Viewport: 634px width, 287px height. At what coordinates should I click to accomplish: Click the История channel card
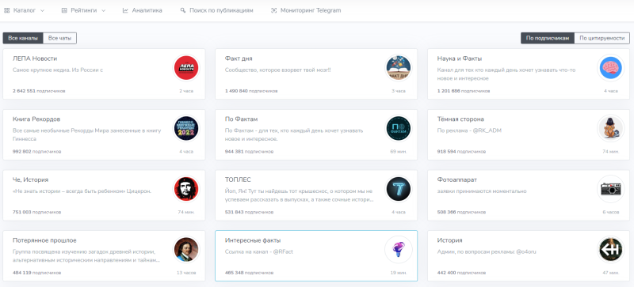(529, 255)
